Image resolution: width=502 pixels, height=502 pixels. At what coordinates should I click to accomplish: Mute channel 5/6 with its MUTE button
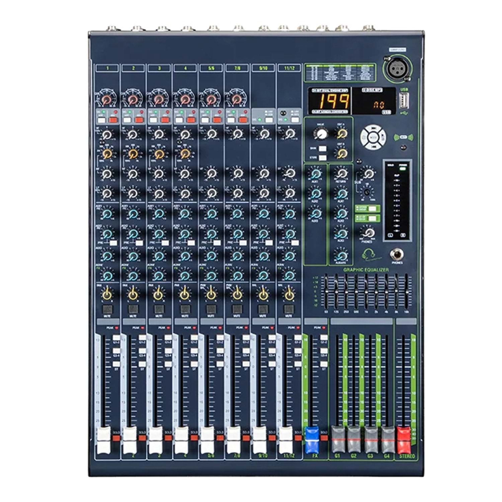(x=211, y=309)
